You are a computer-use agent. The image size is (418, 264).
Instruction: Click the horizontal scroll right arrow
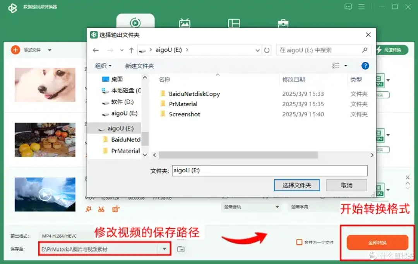coord(372,155)
